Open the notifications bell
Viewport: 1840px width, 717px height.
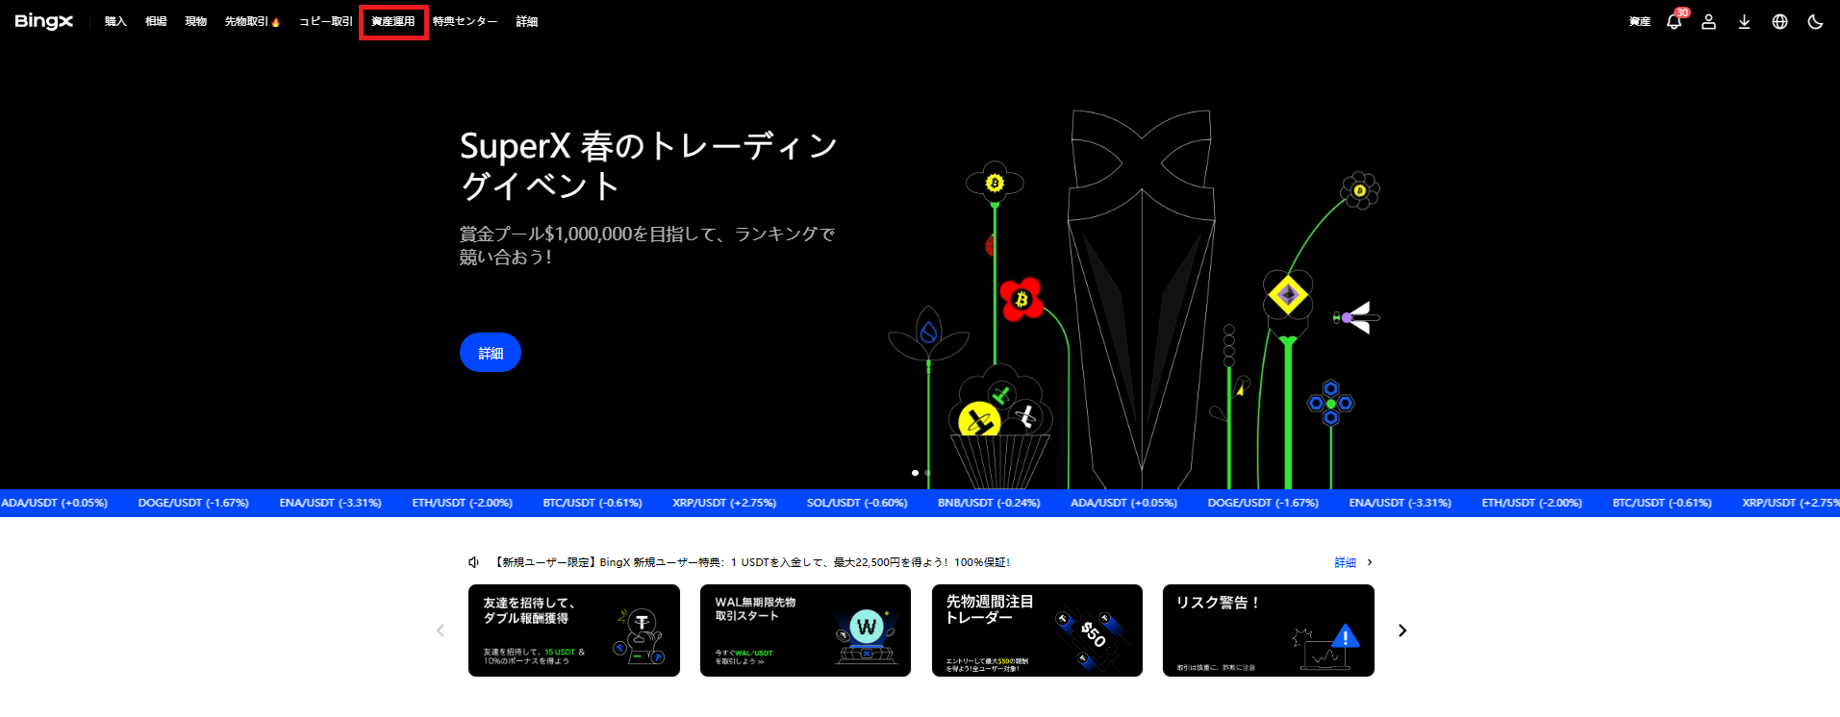tap(1674, 22)
